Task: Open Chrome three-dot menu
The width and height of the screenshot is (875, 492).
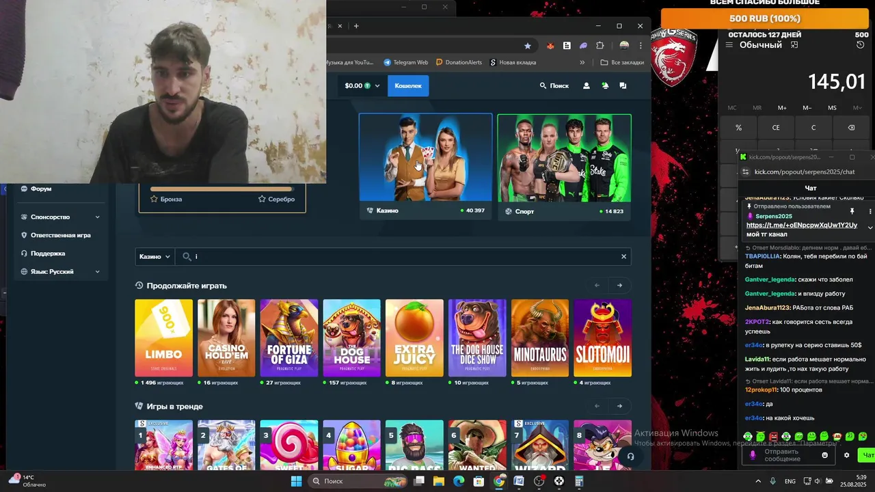Action: (x=641, y=46)
